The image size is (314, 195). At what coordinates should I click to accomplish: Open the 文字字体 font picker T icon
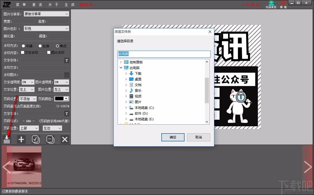(x=66, y=60)
